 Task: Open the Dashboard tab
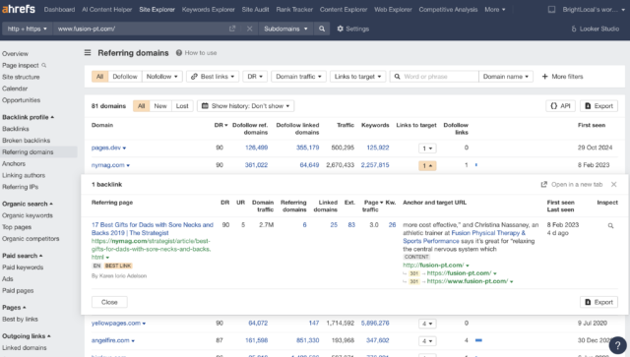pos(59,9)
